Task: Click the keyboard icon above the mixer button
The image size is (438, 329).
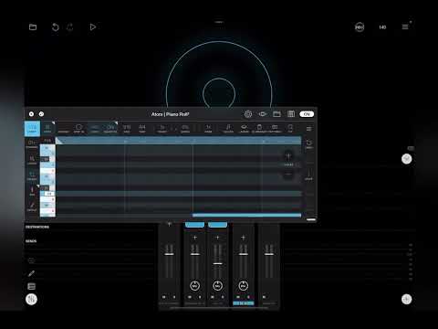Action: pyautogui.click(x=31, y=286)
